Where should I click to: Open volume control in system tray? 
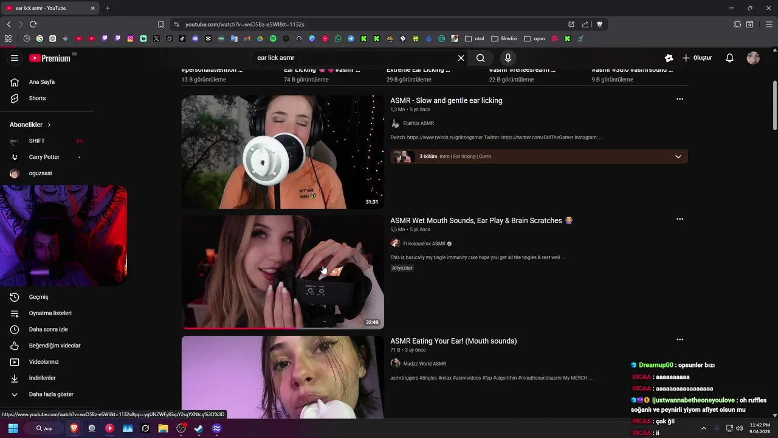point(739,428)
